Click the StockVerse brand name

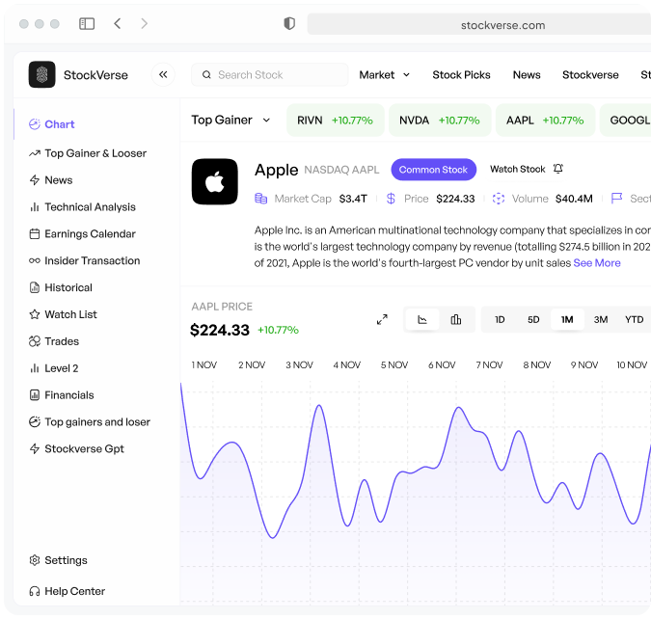(95, 75)
